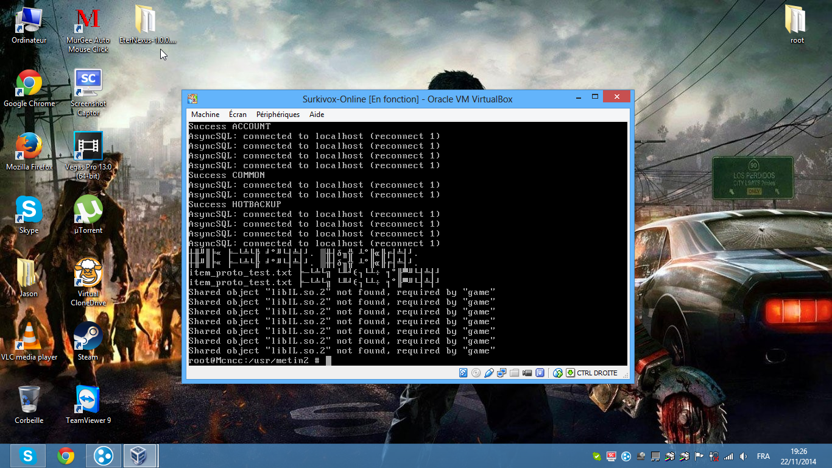This screenshot has height=468, width=832.
Task: Select the Mozilla Firefox desktop shortcut
Action: coord(29,152)
